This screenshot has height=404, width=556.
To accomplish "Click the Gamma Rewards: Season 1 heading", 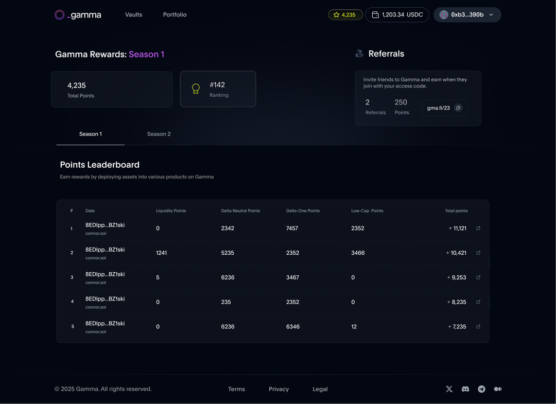I will [110, 54].
